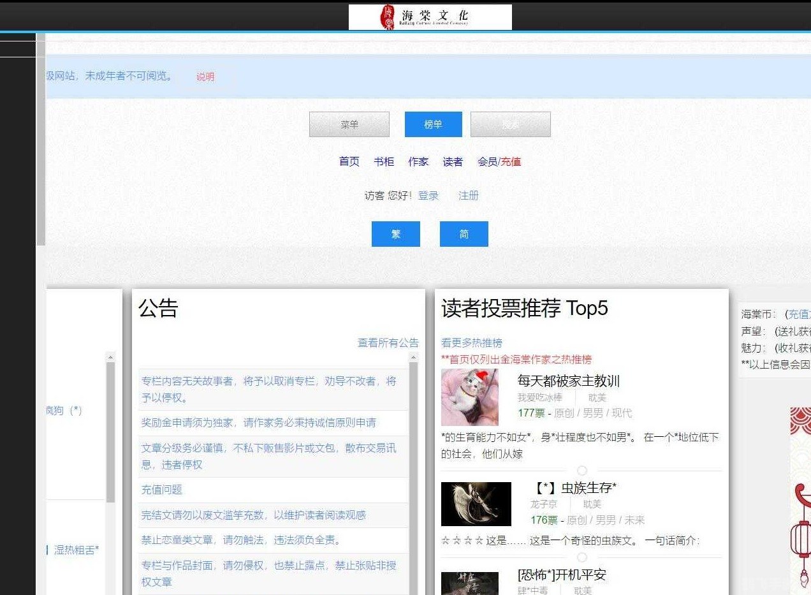Click the 每天都被家主教训 cat cover thumbnail
811x595 pixels.
pos(470,397)
